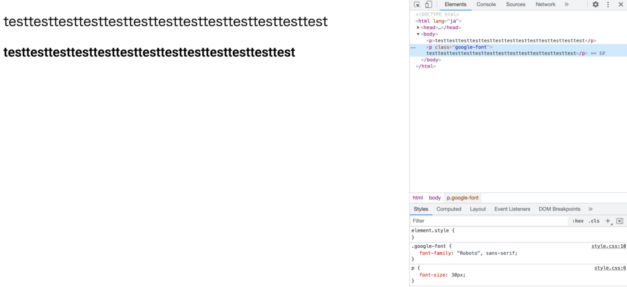Select the first p element node

tap(511, 40)
